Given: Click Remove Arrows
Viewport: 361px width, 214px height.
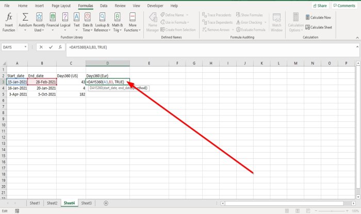Looking at the screenshot, I should click(x=216, y=30).
